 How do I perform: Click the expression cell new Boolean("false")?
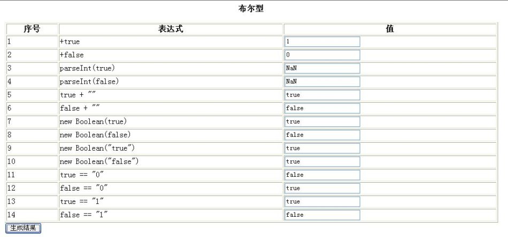99,161
